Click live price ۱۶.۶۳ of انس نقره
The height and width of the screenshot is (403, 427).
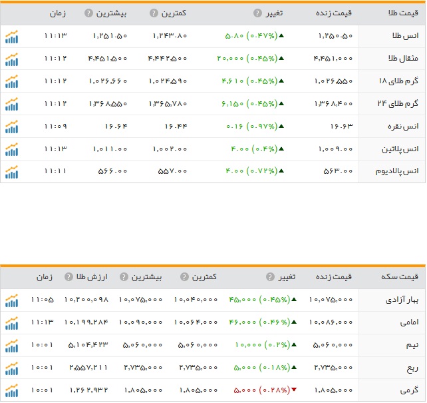point(341,127)
